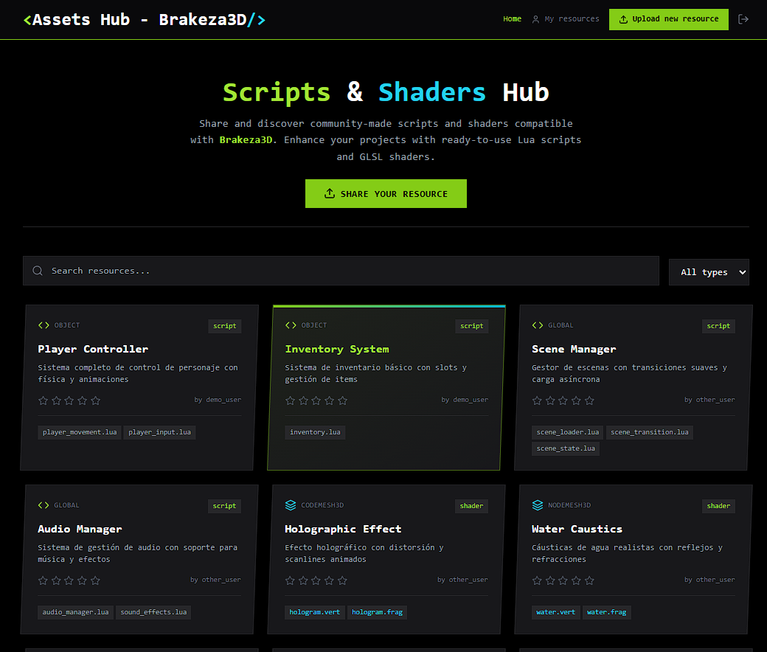Click the layers icon on Water Caustics card
The height and width of the screenshot is (652, 767).
click(x=538, y=505)
